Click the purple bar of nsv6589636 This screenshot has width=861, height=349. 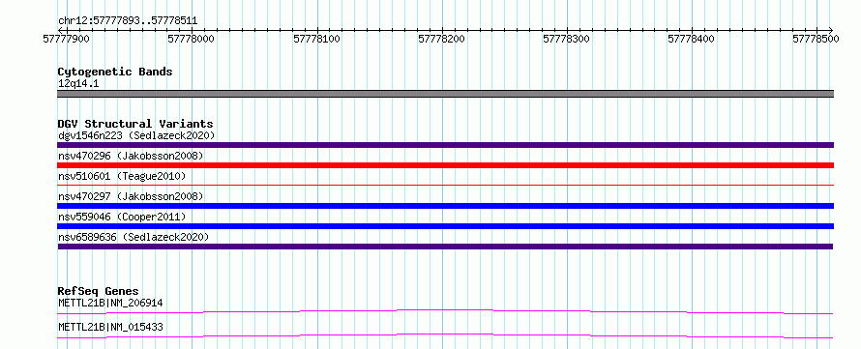tap(445, 247)
